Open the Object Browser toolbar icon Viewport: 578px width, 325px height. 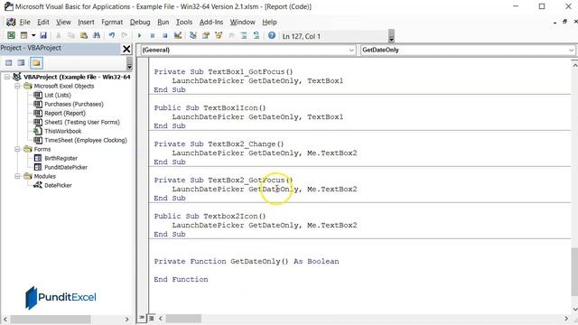[219, 35]
